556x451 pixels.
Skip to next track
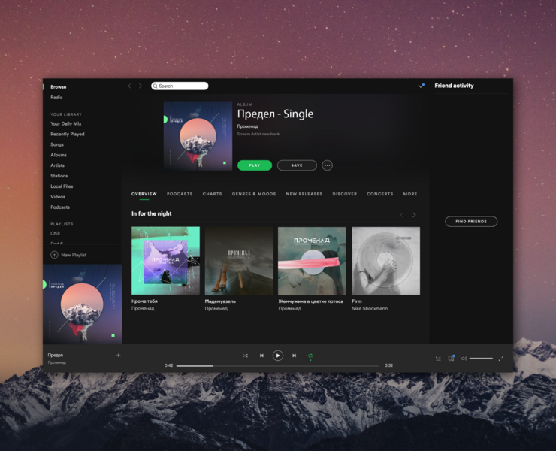294,356
